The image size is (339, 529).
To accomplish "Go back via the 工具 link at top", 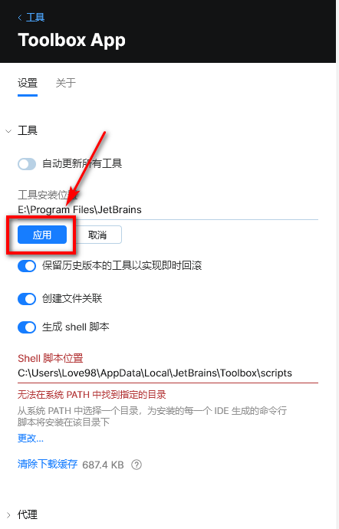I will point(35,17).
